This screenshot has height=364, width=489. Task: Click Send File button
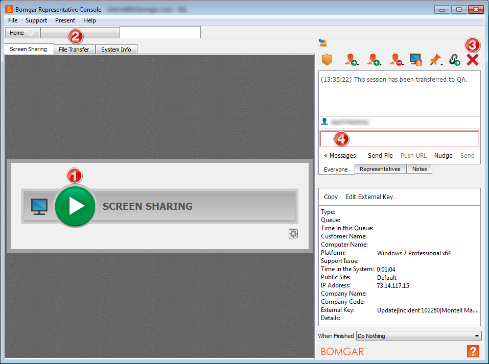pos(380,156)
